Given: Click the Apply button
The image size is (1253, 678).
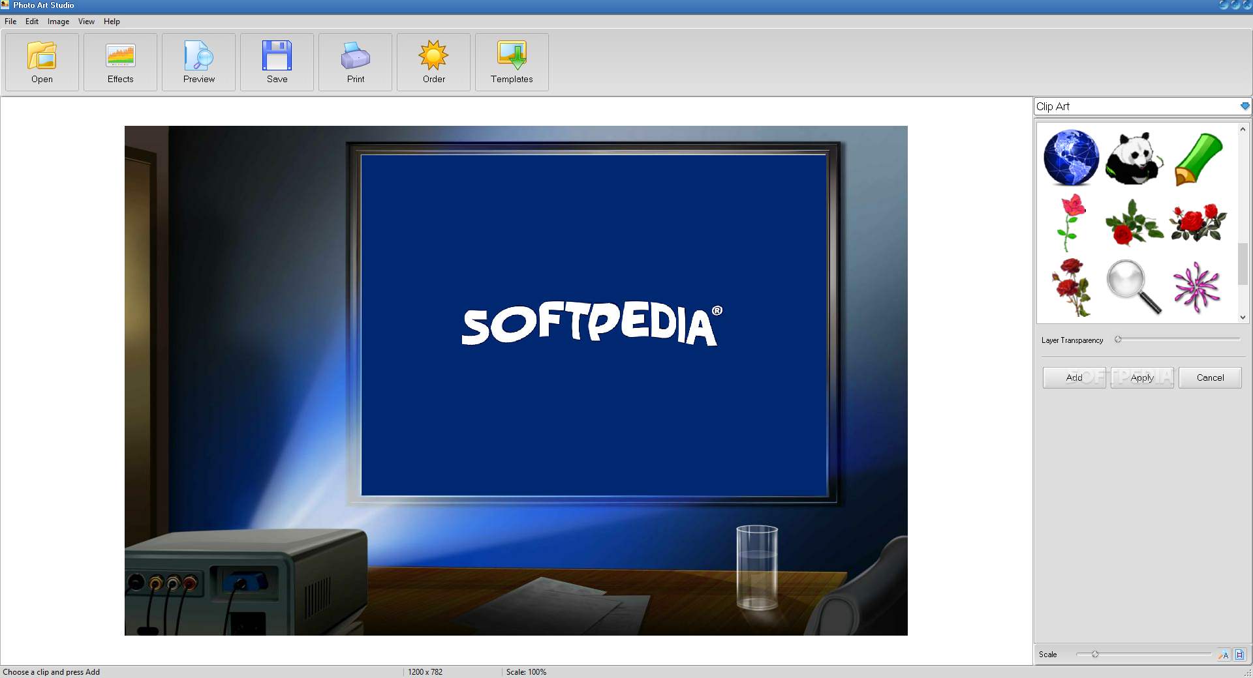Looking at the screenshot, I should 1142,377.
